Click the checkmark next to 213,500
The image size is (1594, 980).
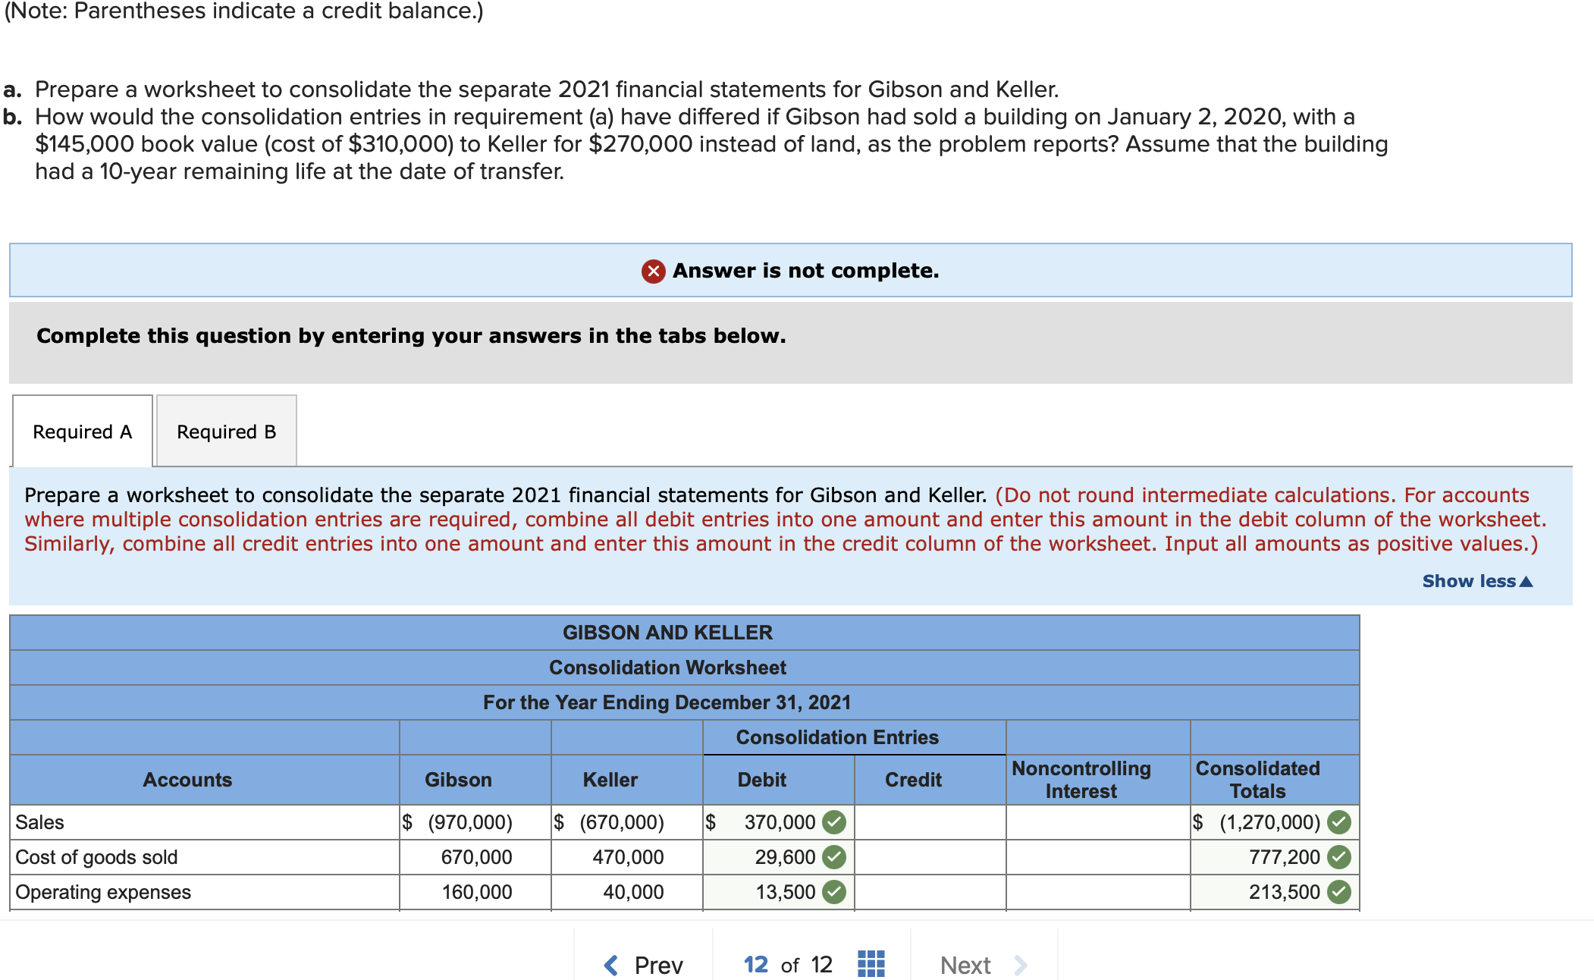(x=1338, y=892)
